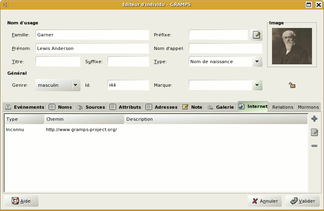This screenshot has width=324, height=211.
Task: Open the Marque dropdown arrow
Action: coord(257,85)
